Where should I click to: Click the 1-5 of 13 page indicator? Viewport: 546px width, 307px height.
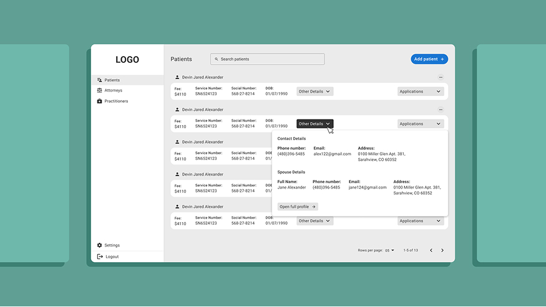411,250
